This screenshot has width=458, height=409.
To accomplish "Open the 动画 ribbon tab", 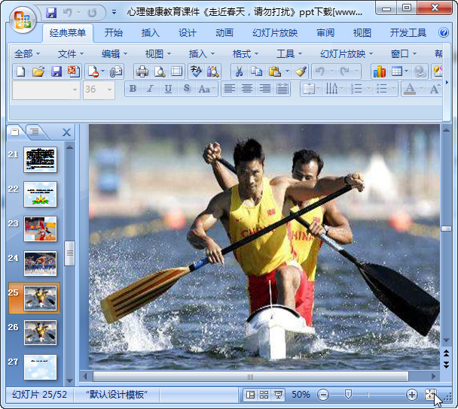I will pyautogui.click(x=224, y=32).
